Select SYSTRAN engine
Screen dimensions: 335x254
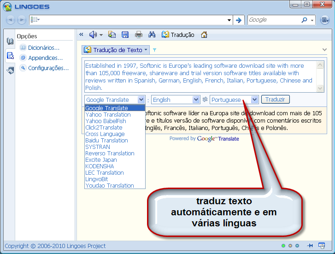115,147
